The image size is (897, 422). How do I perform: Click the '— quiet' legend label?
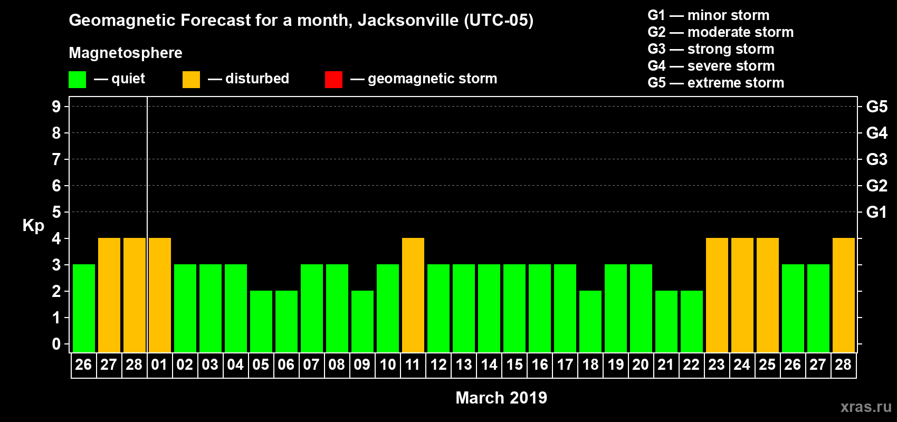[x=119, y=79]
